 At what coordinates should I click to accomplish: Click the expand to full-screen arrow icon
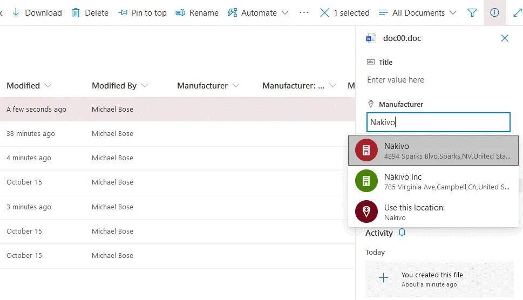click(517, 12)
